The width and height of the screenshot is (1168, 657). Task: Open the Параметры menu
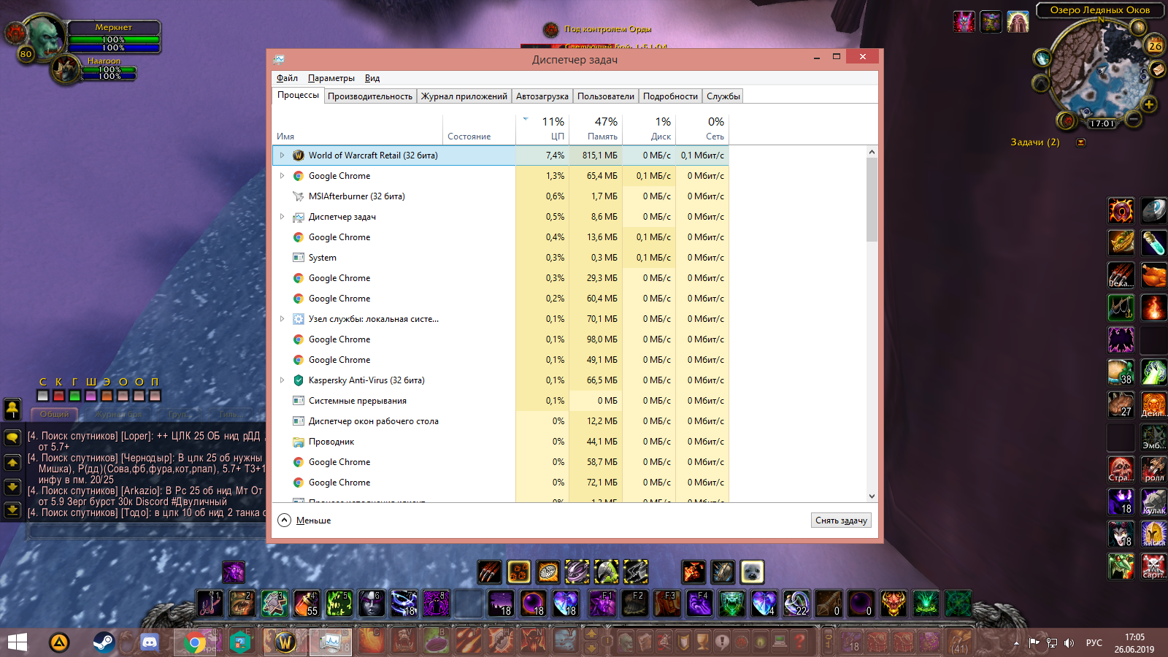pyautogui.click(x=331, y=78)
